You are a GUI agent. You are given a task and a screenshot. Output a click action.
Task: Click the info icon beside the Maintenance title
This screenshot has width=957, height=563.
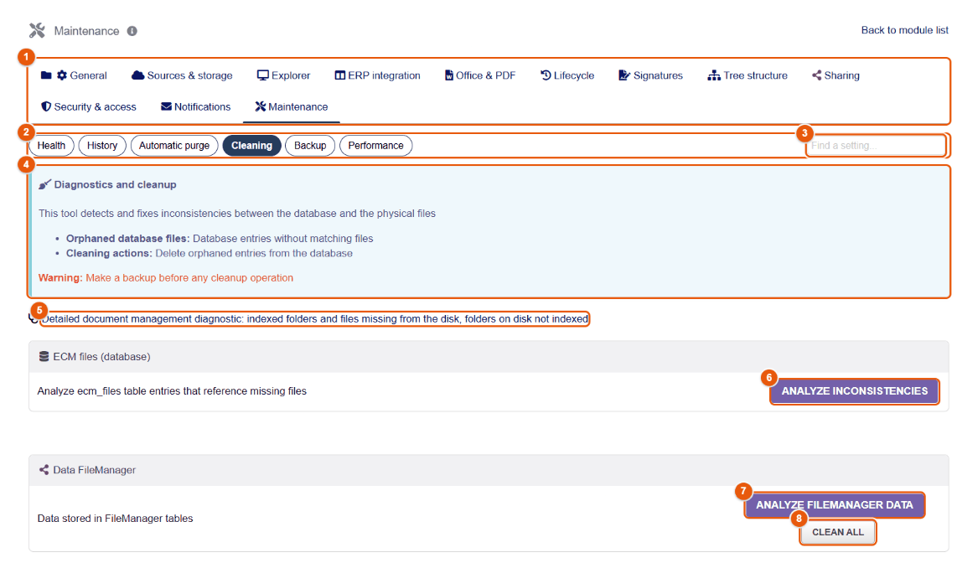[x=132, y=31]
